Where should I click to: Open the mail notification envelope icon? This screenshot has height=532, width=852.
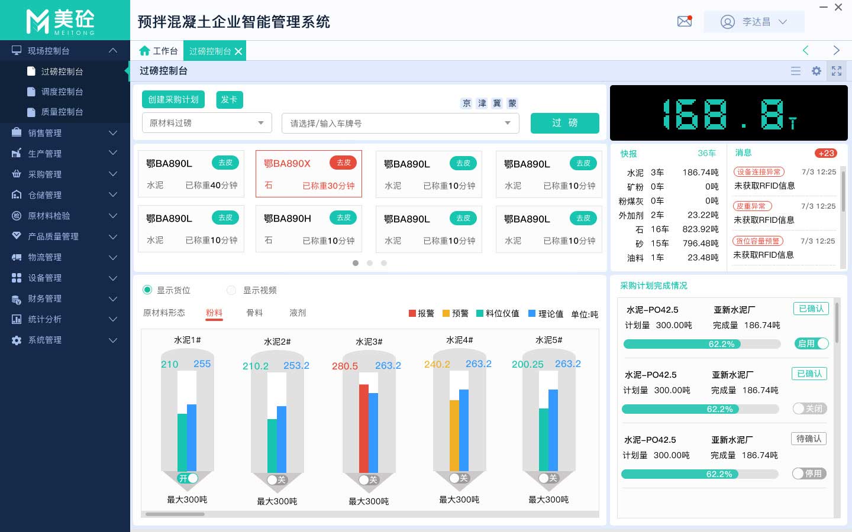click(x=685, y=22)
